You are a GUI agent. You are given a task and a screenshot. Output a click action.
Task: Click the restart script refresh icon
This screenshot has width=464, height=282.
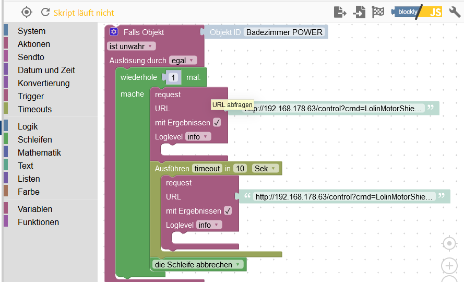pos(45,12)
